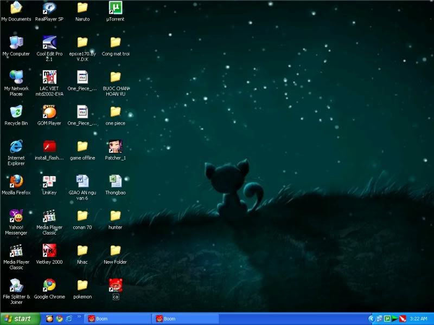This screenshot has height=325, width=434.
Task: Select the game offline folder
Action: (x=82, y=150)
